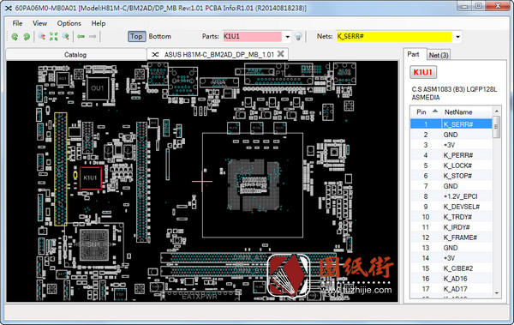Viewport: 514px width, 325px height.
Task: Click the green back arrow icon
Action: [81, 36]
